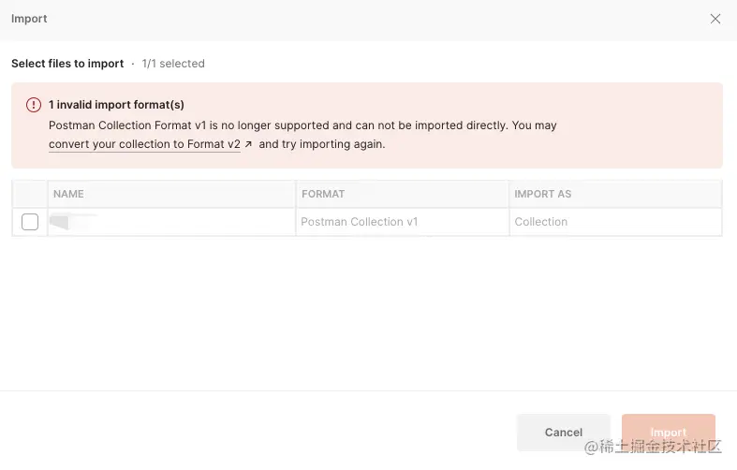Viewport: 737px width, 470px height.
Task: Click the red error alert icon
Action: click(x=34, y=105)
